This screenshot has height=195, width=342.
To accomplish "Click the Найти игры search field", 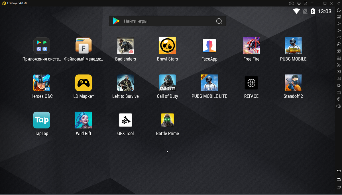I will click(167, 21).
